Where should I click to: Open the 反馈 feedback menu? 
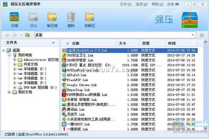pyautogui.click(x=173, y=4)
